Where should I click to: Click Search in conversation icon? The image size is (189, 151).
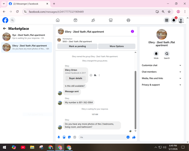click(167, 54)
